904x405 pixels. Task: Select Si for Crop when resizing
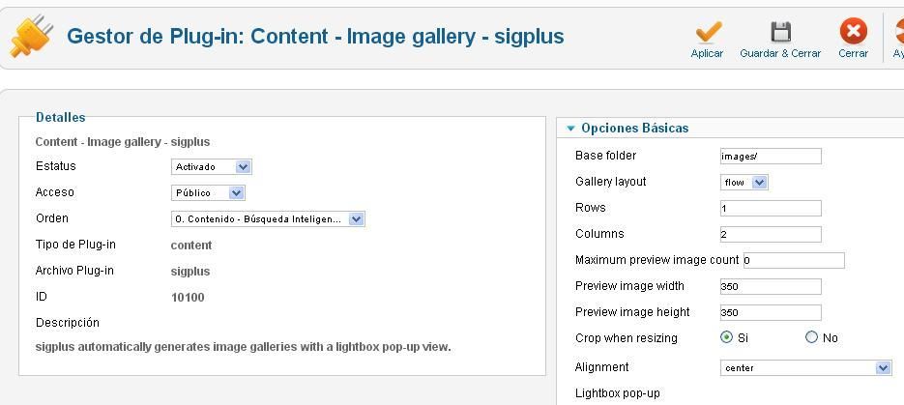coord(726,337)
